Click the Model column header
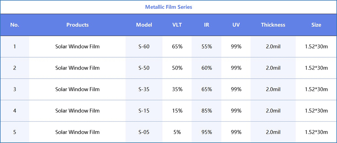The image size is (337, 143). [144, 25]
